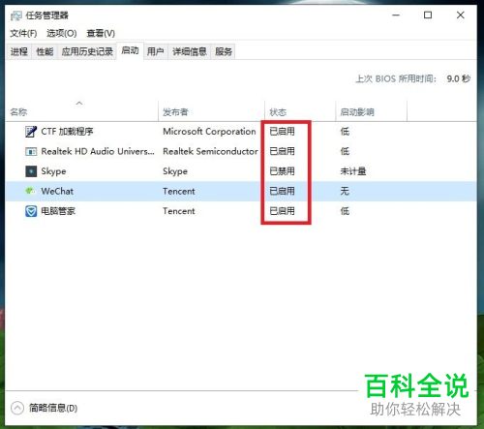Viewport: 484px width, 429px height.
Task: Click 无 impact of WeChat
Action: [345, 191]
